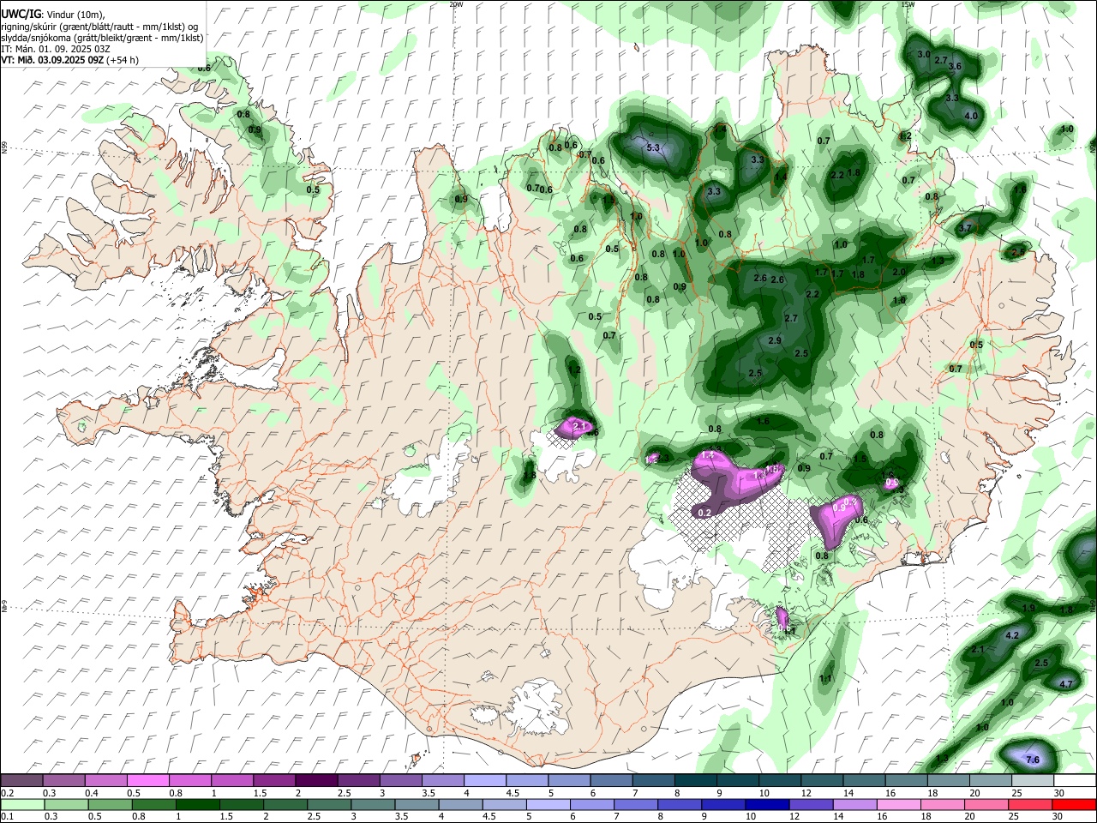Click the Vindur (10m) label

pos(75,15)
